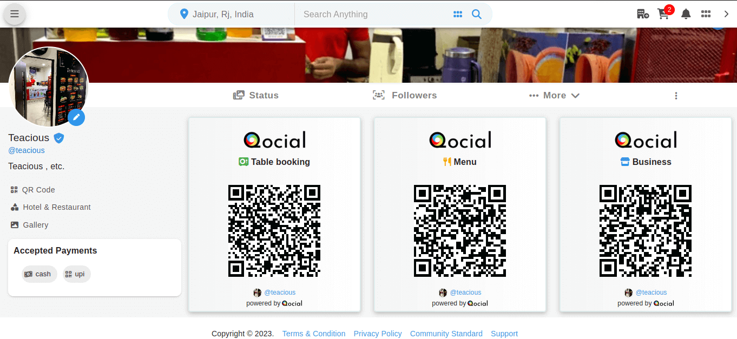Viewport: 737px width, 339px height.
Task: Select the upi payment chip
Action: click(76, 274)
